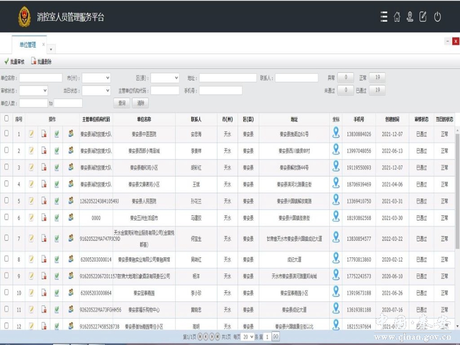The width and height of the screenshot is (460, 345).
Task: Toggle the select-all checkbox in table header
Action: [6, 118]
